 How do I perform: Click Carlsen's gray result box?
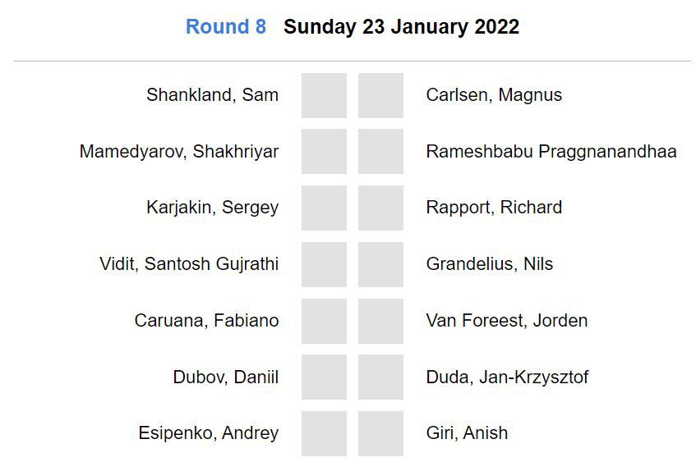point(380,95)
